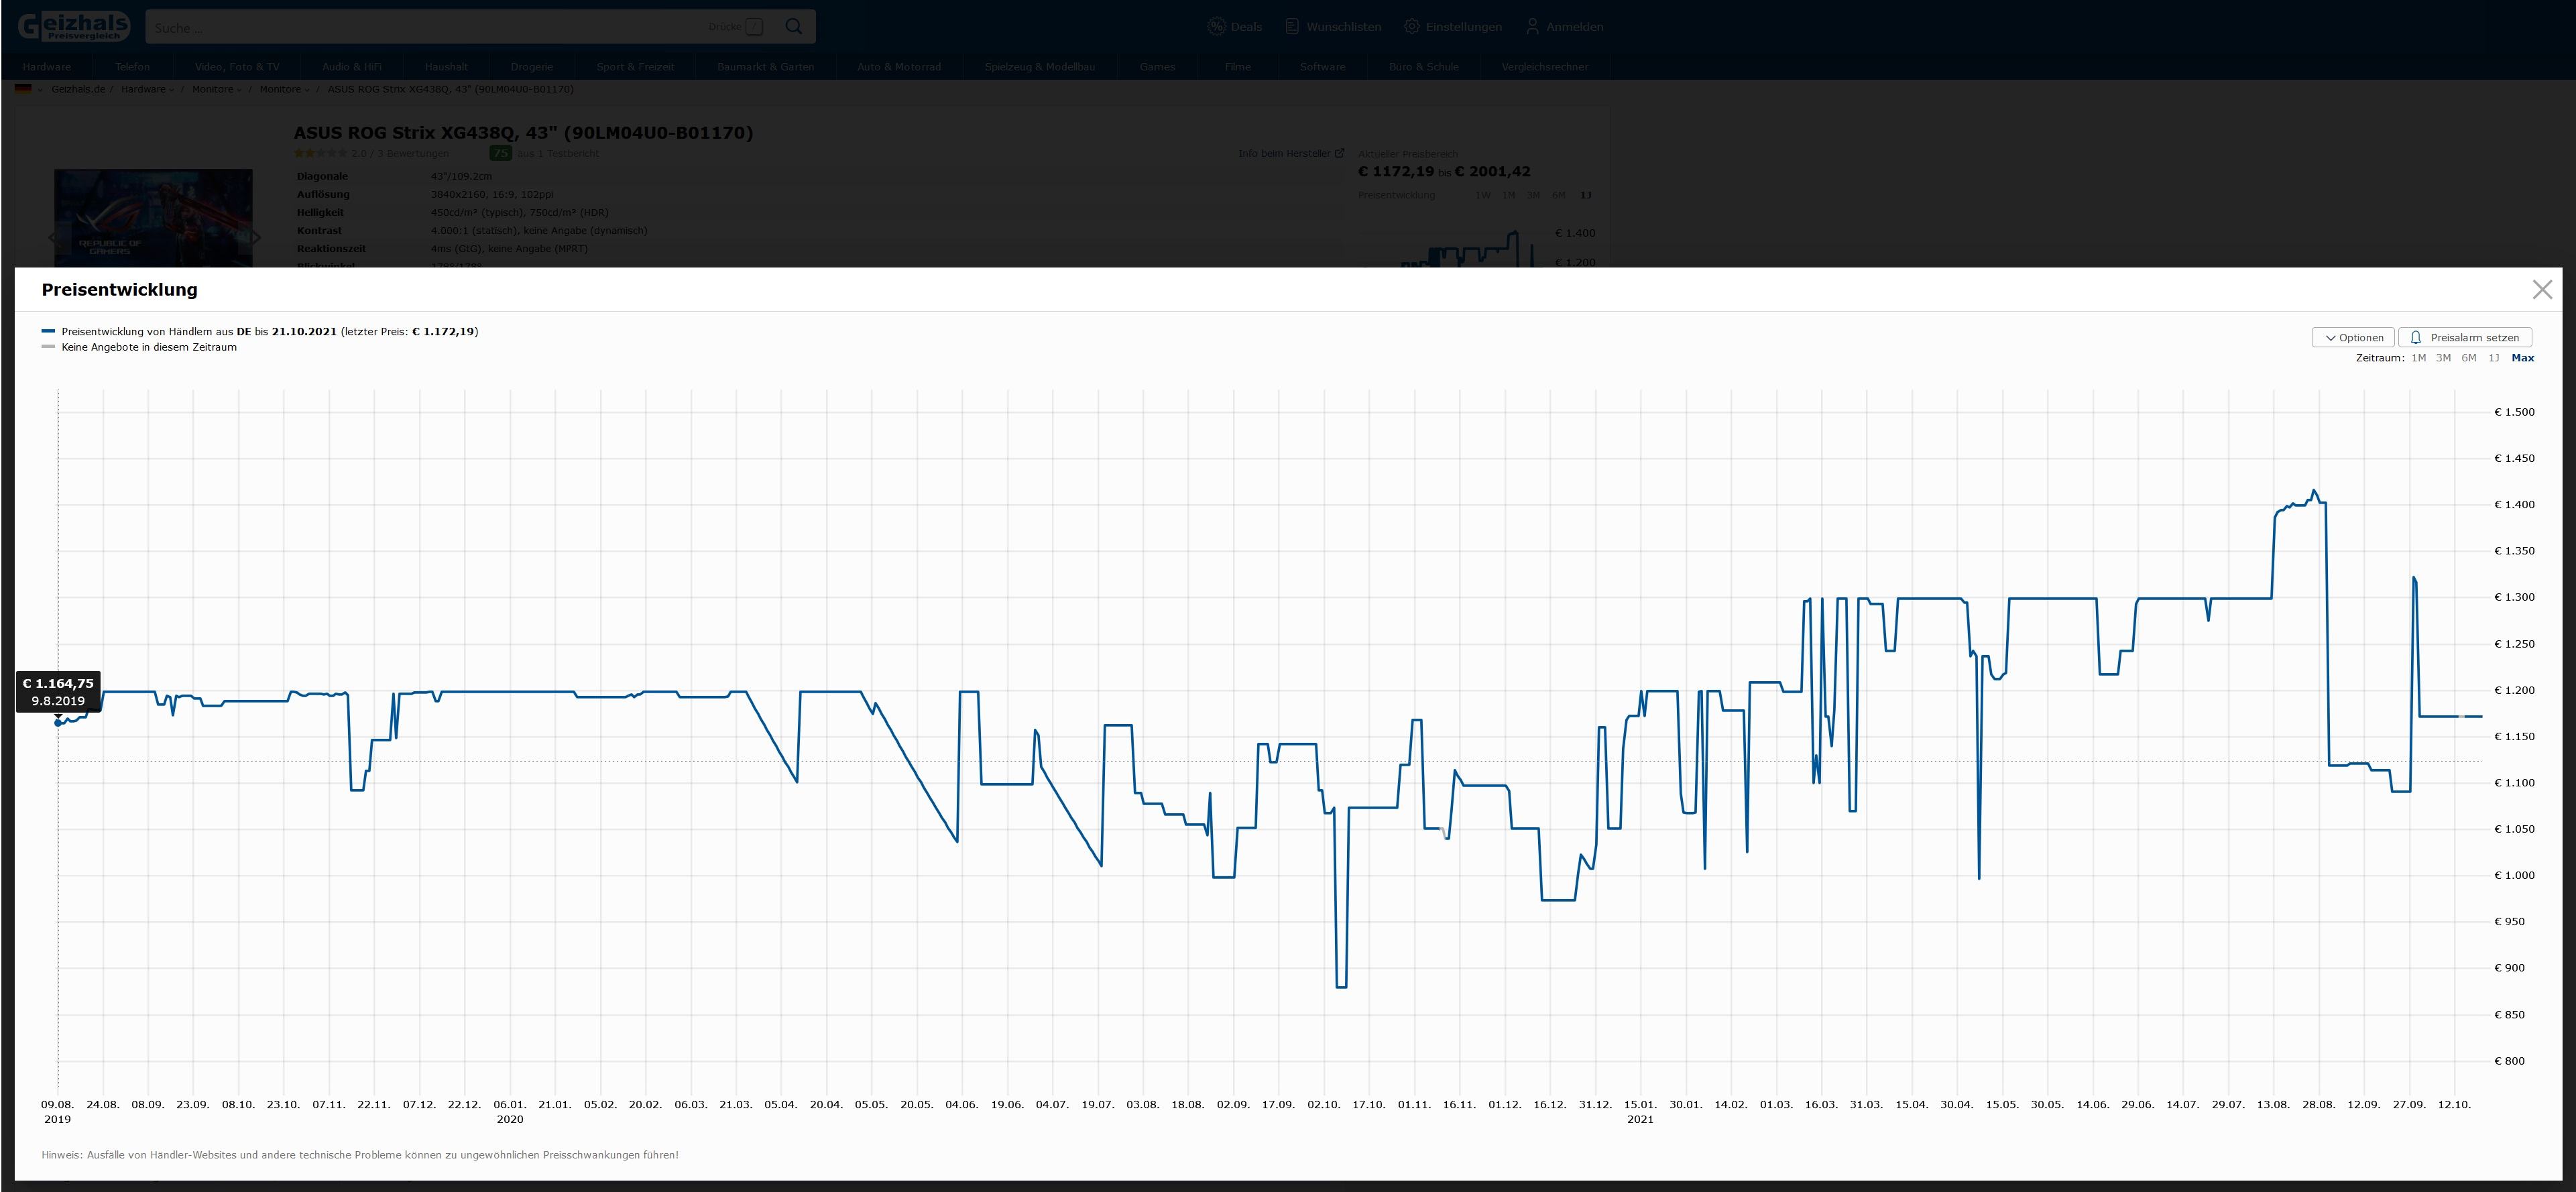Image resolution: width=2576 pixels, height=1192 pixels.
Task: Click the 'Info beim Hersteller' link
Action: pos(1291,154)
